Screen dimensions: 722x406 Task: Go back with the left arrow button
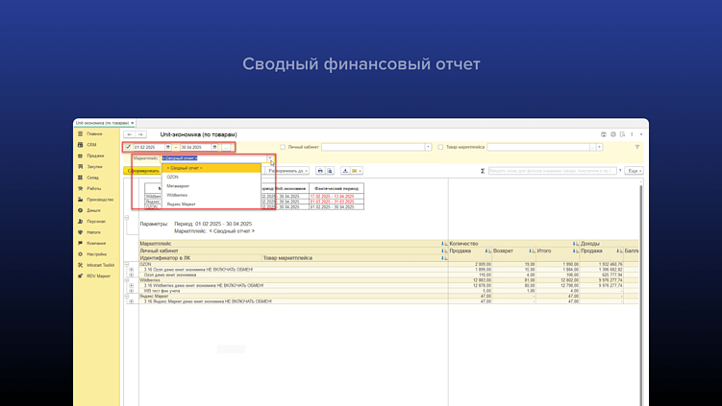pyautogui.click(x=130, y=134)
